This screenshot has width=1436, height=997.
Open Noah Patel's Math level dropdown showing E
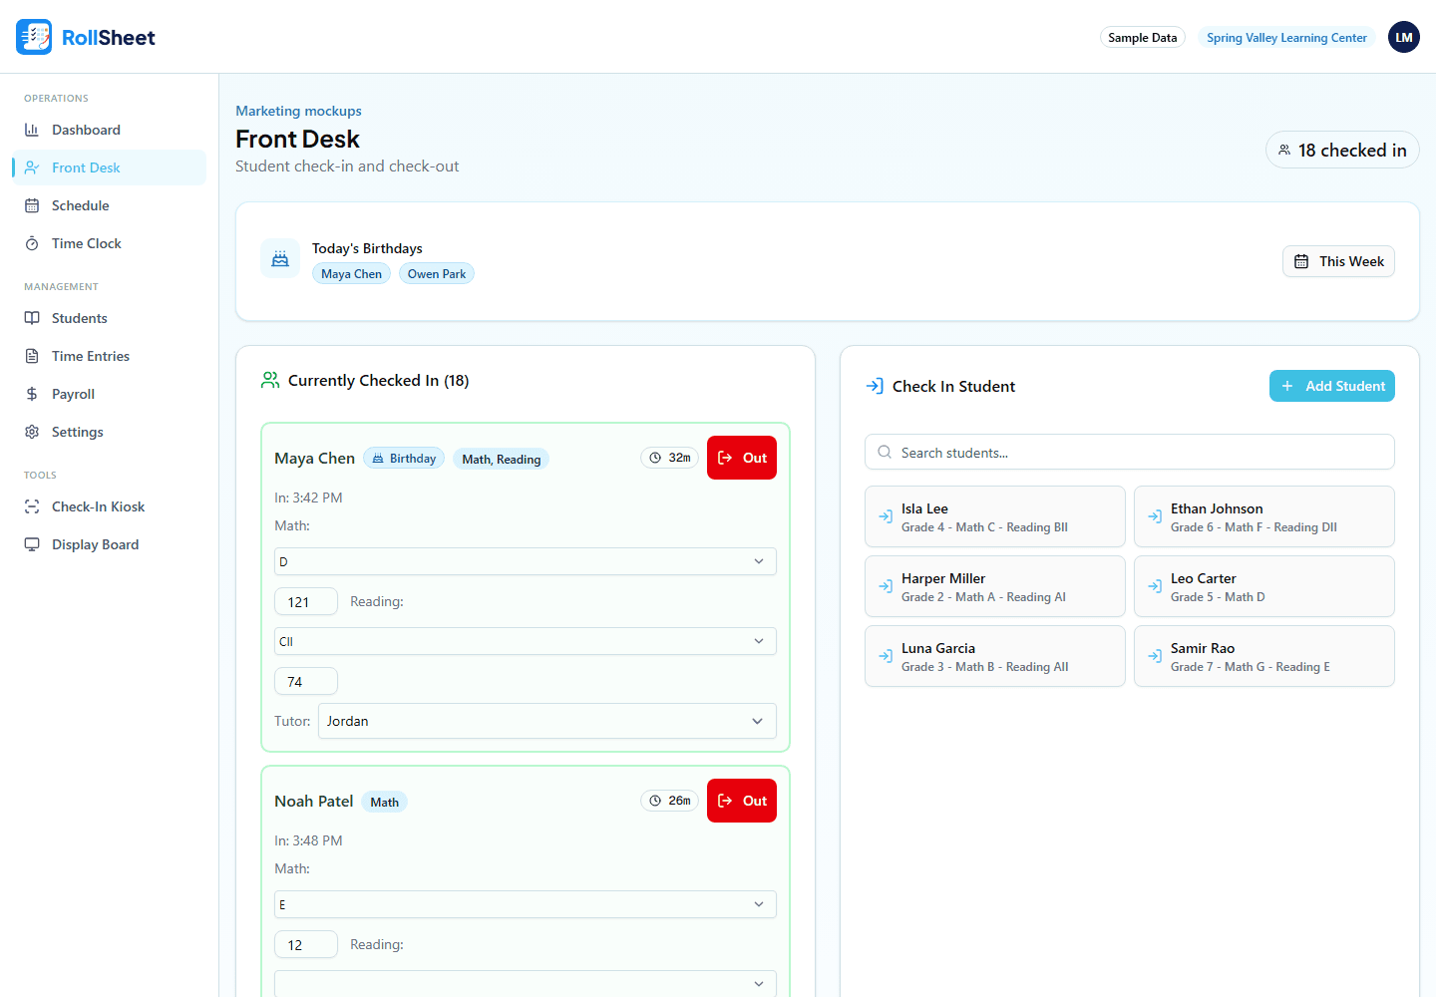tap(526, 904)
